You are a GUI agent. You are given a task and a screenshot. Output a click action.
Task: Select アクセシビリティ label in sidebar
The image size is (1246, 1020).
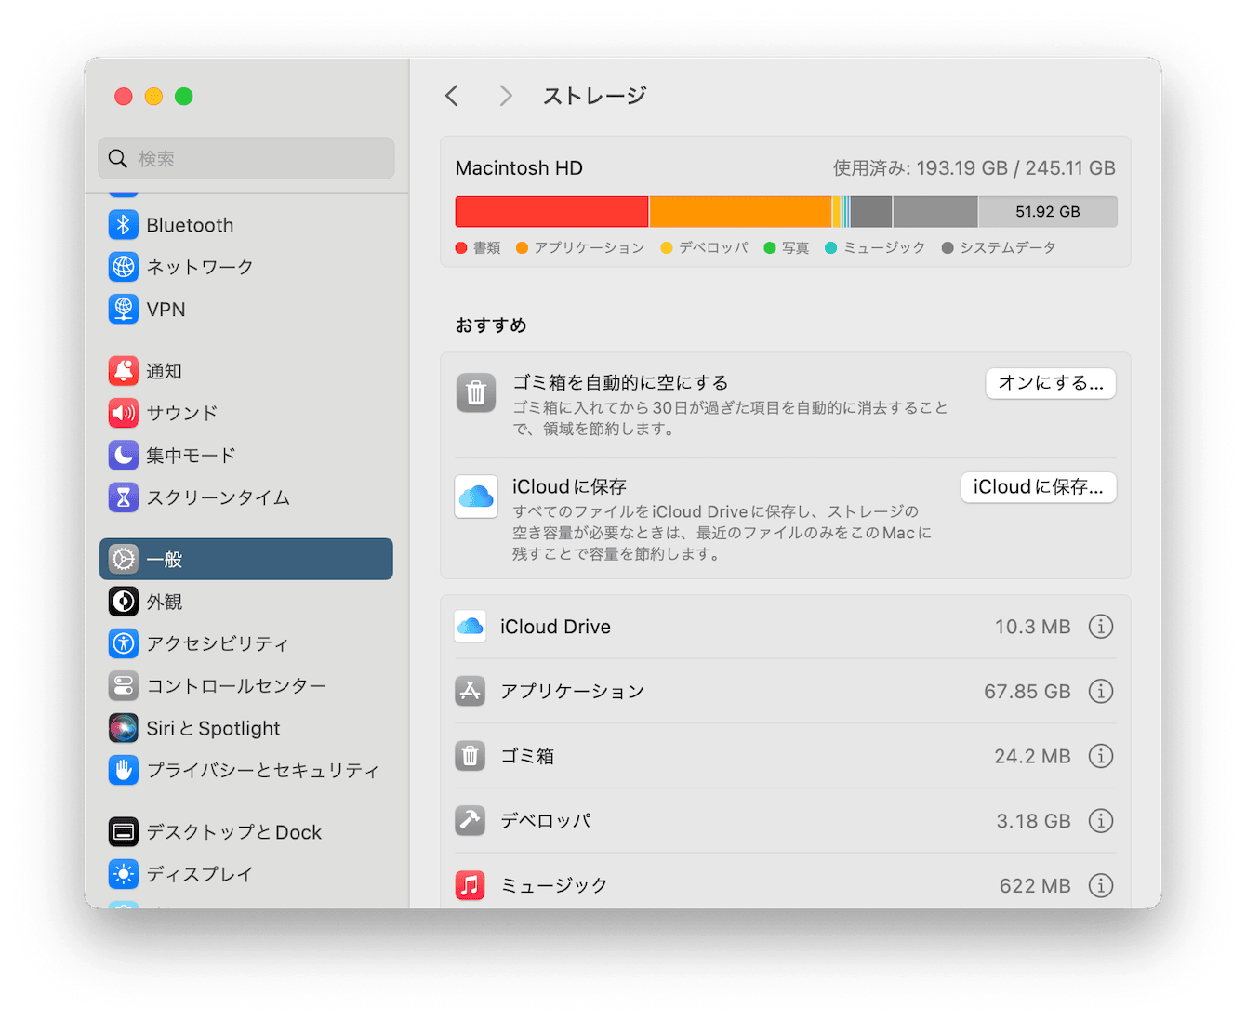[x=218, y=643]
